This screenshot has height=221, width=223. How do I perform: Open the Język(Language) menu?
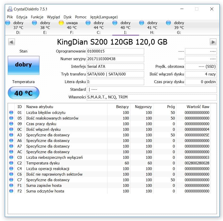click(104, 17)
